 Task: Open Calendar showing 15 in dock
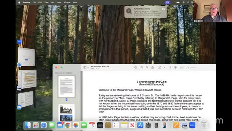92,125
